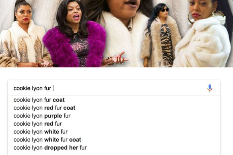Click the tiger-print dress under the beige coat

click(166, 44)
